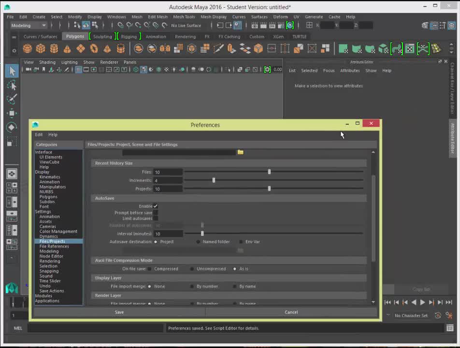460x348 pixels.
Task: Adjust the recent Files history slider
Action: 269,172
